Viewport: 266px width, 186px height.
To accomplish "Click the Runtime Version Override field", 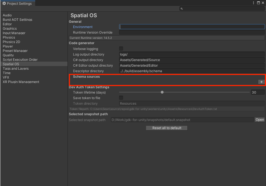I will click(192, 32).
